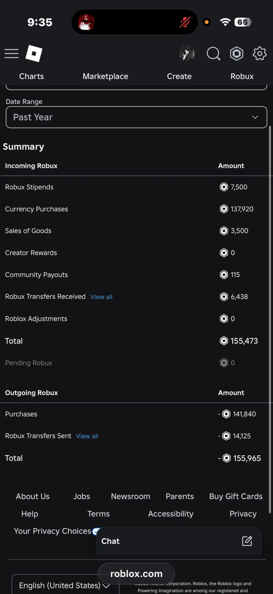273x594 pixels.
Task: Open the English (United States) language selector
Action: pos(65,585)
